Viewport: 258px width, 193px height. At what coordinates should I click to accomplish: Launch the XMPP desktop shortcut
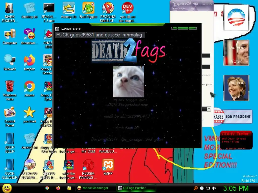[x=108, y=167]
